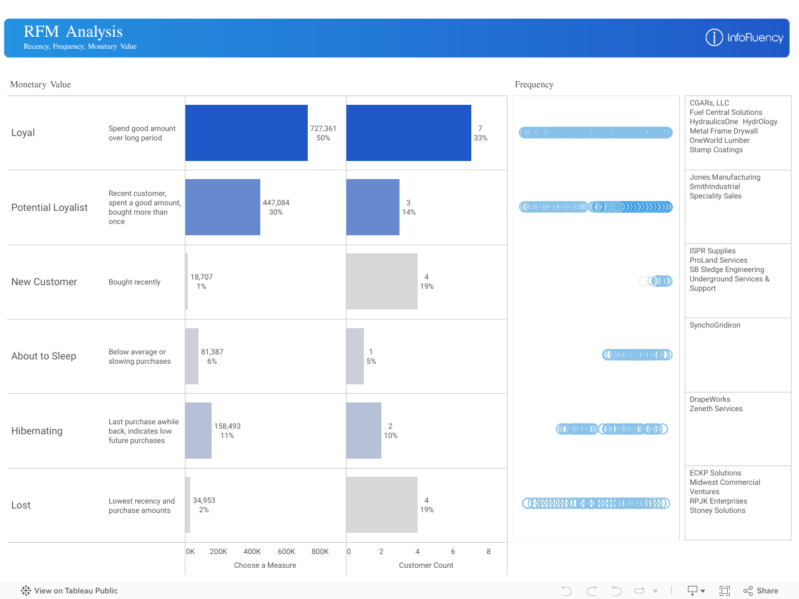Select the Potential Loyalist customer count bar
Image resolution: width=799 pixels, height=599 pixels.
[373, 207]
